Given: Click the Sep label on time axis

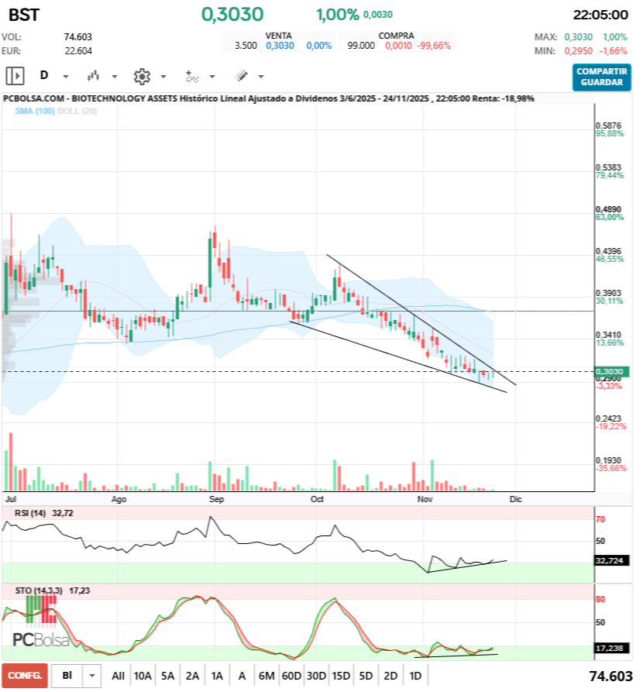Looking at the screenshot, I should 216,499.
